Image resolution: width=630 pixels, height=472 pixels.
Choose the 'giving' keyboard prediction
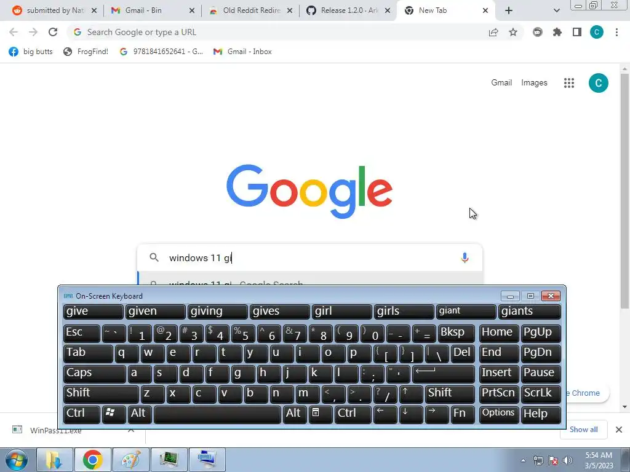pos(218,312)
